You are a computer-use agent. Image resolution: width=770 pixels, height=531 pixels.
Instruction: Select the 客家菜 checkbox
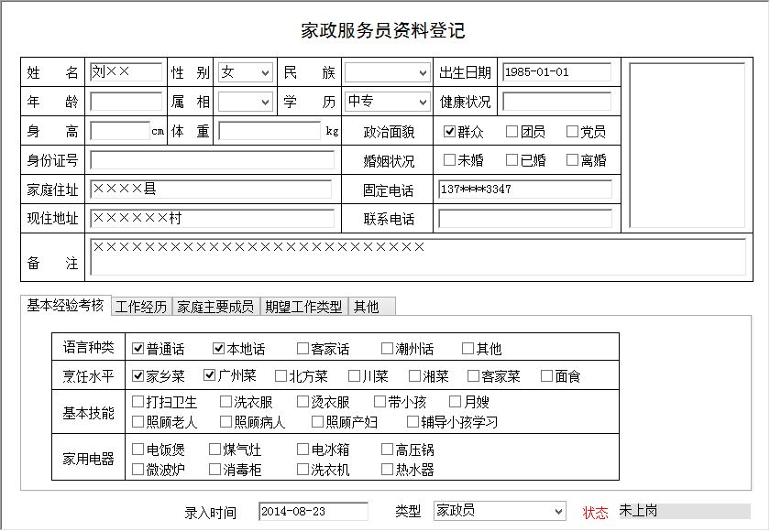[x=473, y=376]
